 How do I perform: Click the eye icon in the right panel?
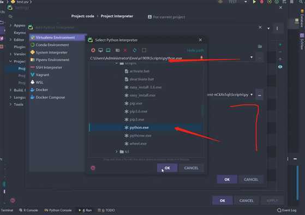(x=280, y=67)
